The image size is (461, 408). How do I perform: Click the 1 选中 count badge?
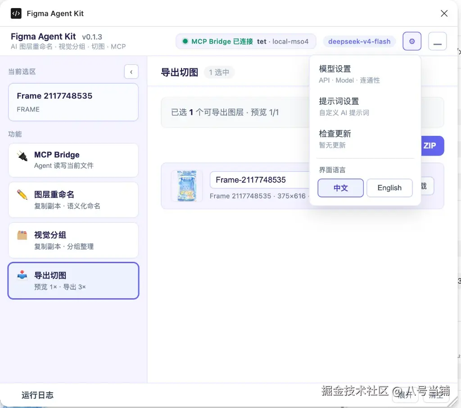tap(219, 72)
